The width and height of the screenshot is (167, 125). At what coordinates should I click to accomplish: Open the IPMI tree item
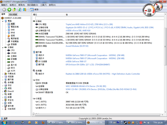(13, 33)
